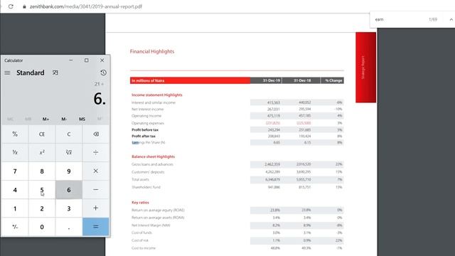This screenshot has height=256, width=455.
Task: Click the Operating expenses row label
Action: click(x=148, y=123)
